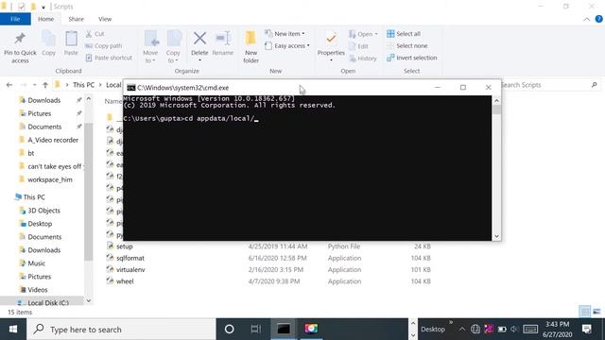Click the taskbar search box
This screenshot has height=340, width=605.
tap(121, 330)
